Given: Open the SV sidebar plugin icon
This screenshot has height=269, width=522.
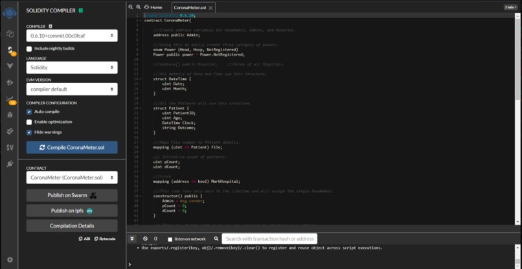Looking at the screenshot, I should pyautogui.click(x=10, y=147).
